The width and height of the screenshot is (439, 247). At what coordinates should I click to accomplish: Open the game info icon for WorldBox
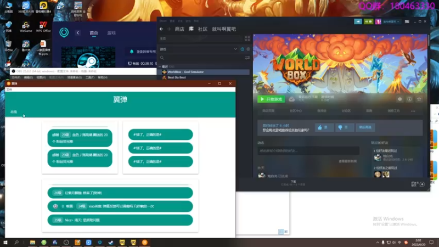coord(409,99)
